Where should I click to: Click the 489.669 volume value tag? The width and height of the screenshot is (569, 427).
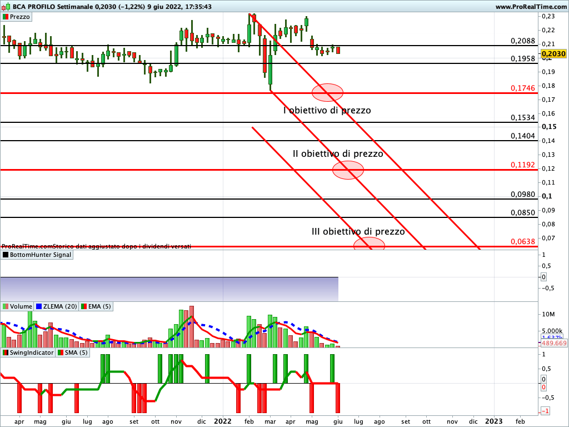[553, 344]
